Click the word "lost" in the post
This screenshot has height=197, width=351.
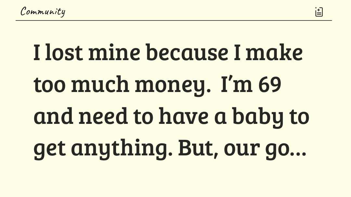(64, 53)
